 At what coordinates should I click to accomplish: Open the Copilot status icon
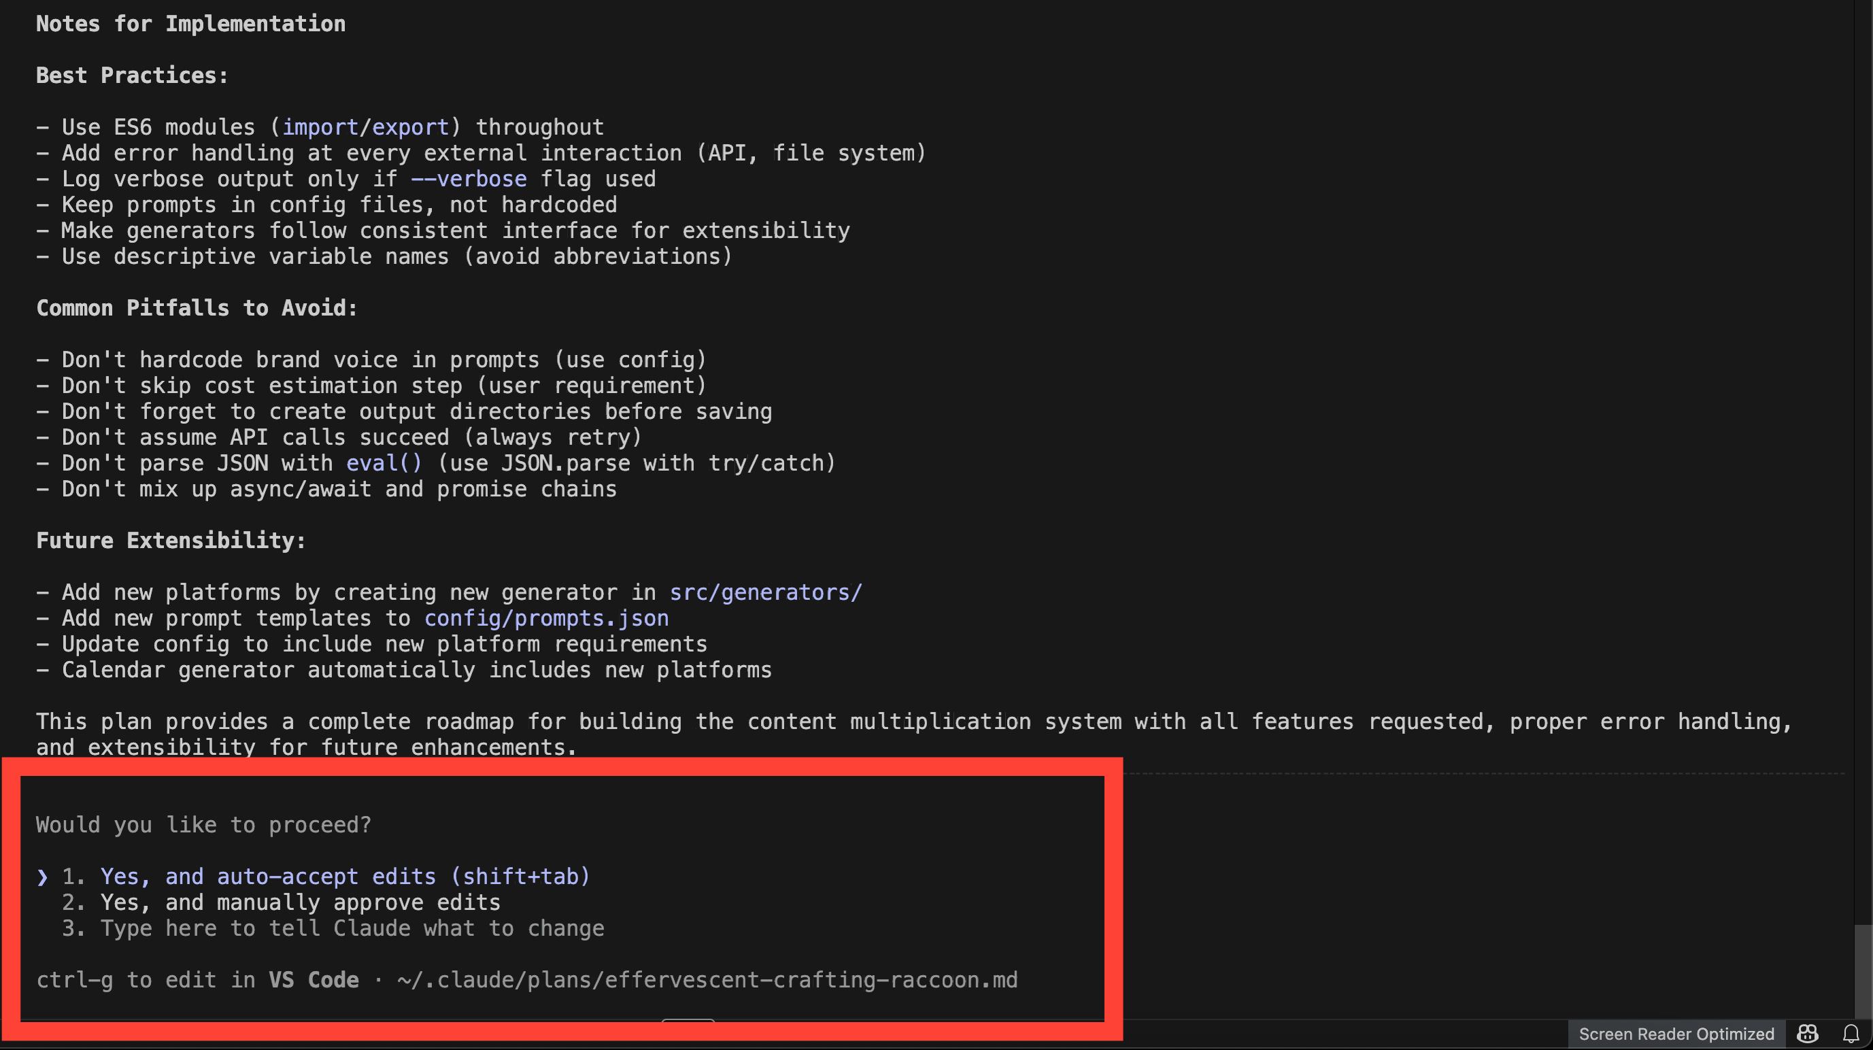tap(1808, 1033)
